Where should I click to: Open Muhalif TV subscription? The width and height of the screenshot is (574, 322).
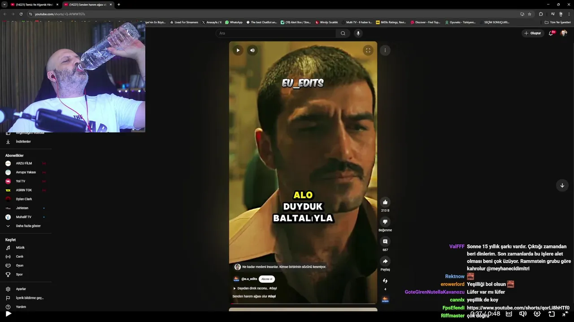click(x=26, y=217)
